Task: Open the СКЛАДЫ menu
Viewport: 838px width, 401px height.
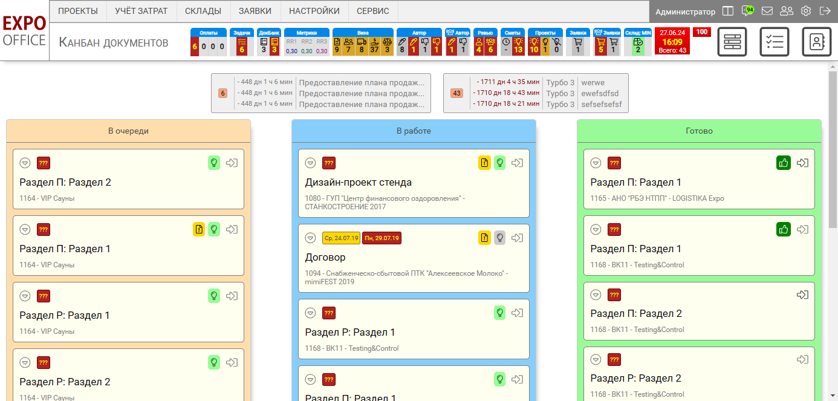Action: [204, 11]
